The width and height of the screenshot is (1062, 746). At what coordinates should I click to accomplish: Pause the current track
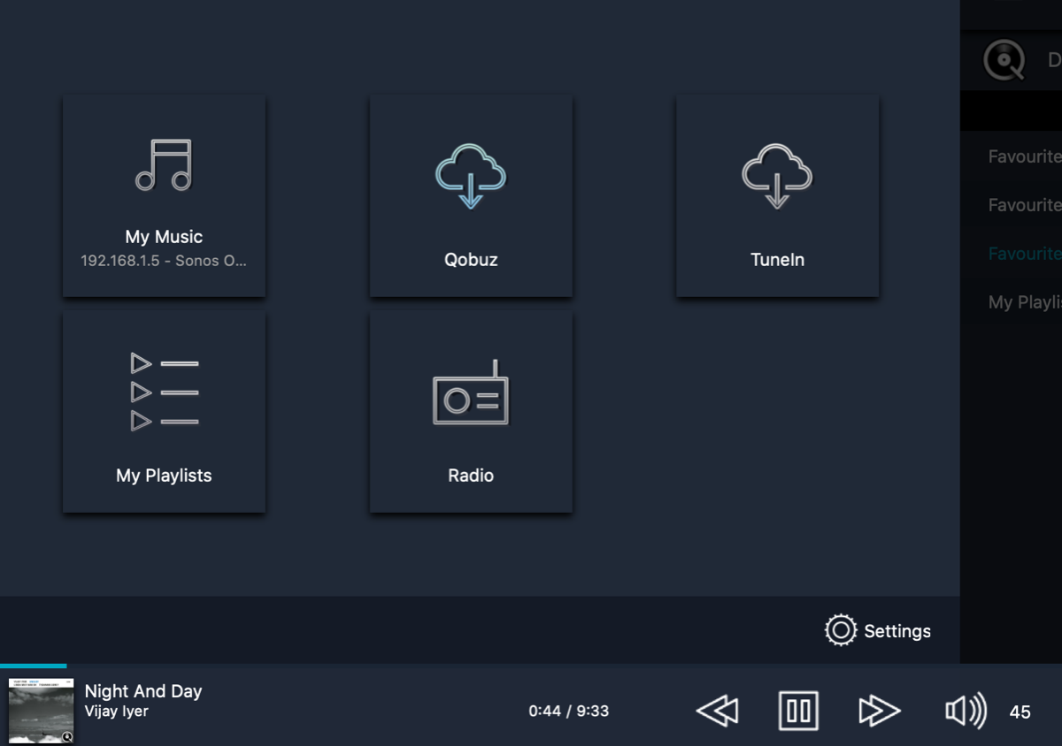798,711
